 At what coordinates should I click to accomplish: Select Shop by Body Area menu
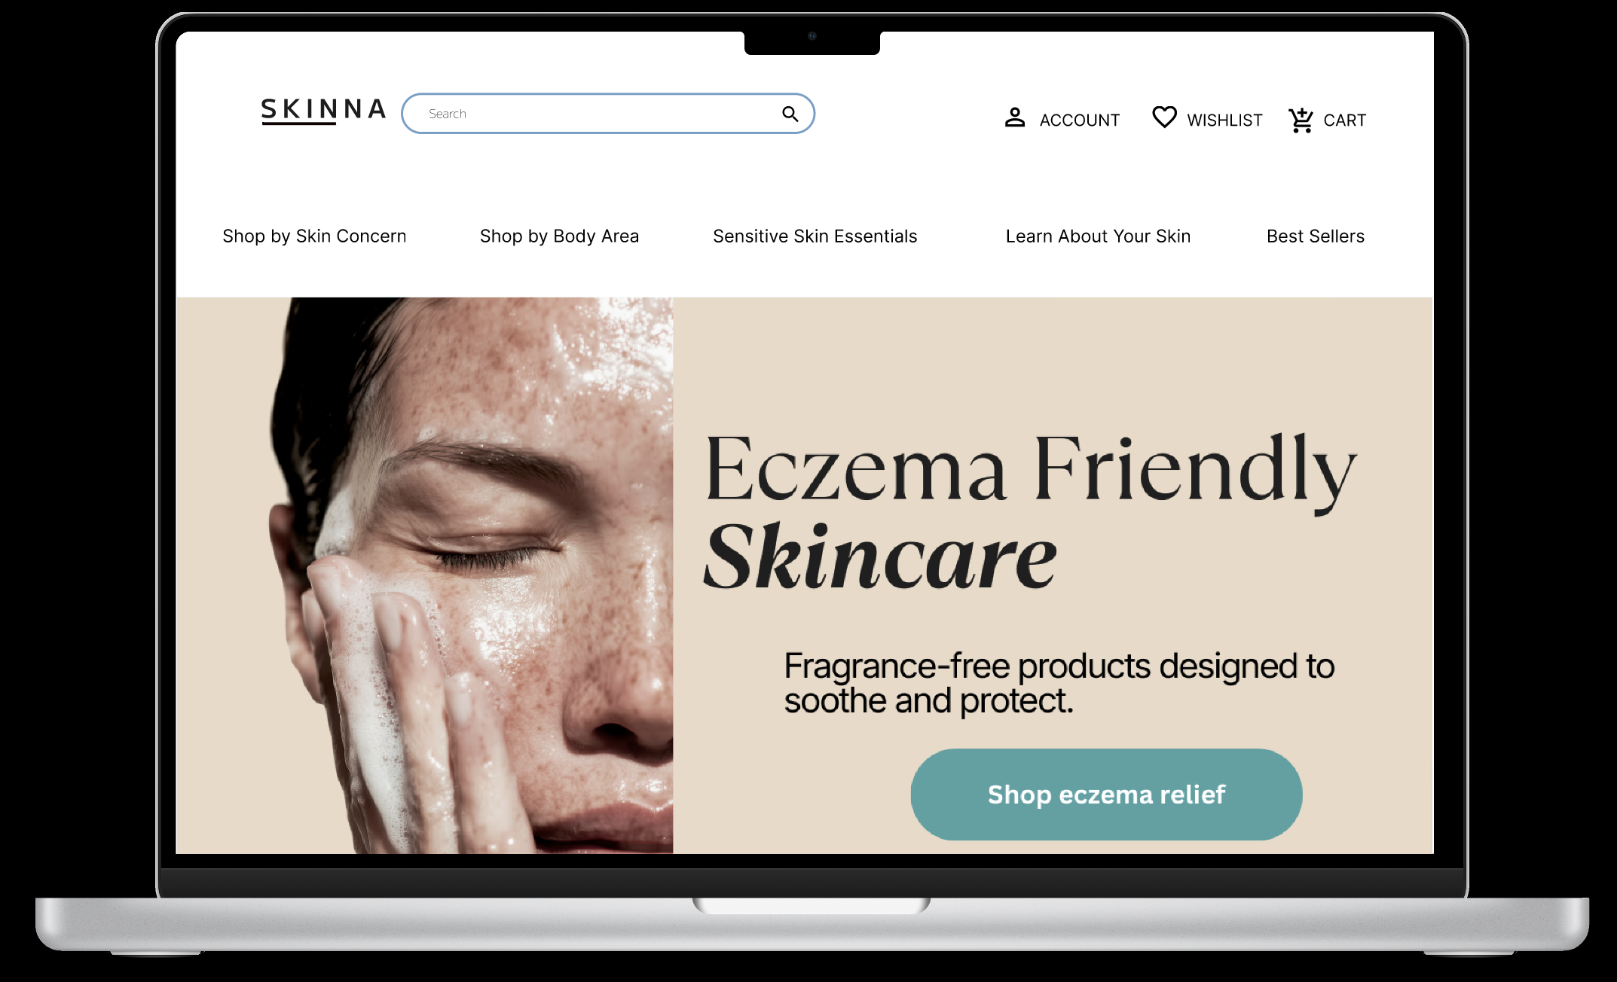(x=559, y=236)
